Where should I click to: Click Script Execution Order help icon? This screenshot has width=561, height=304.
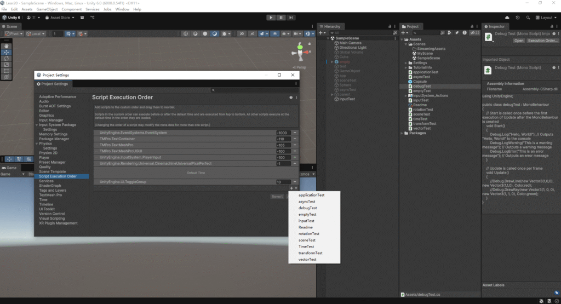pos(291,97)
